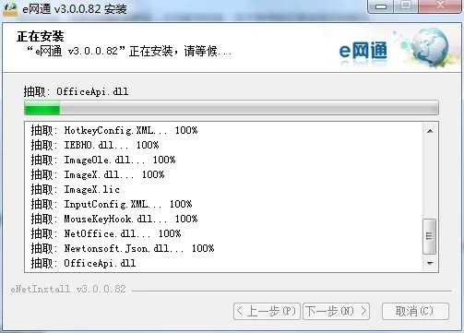Screen dimensions: 464x333
Task: Click the 抽取: OfficeApi.dll status label
Action: 76,91
